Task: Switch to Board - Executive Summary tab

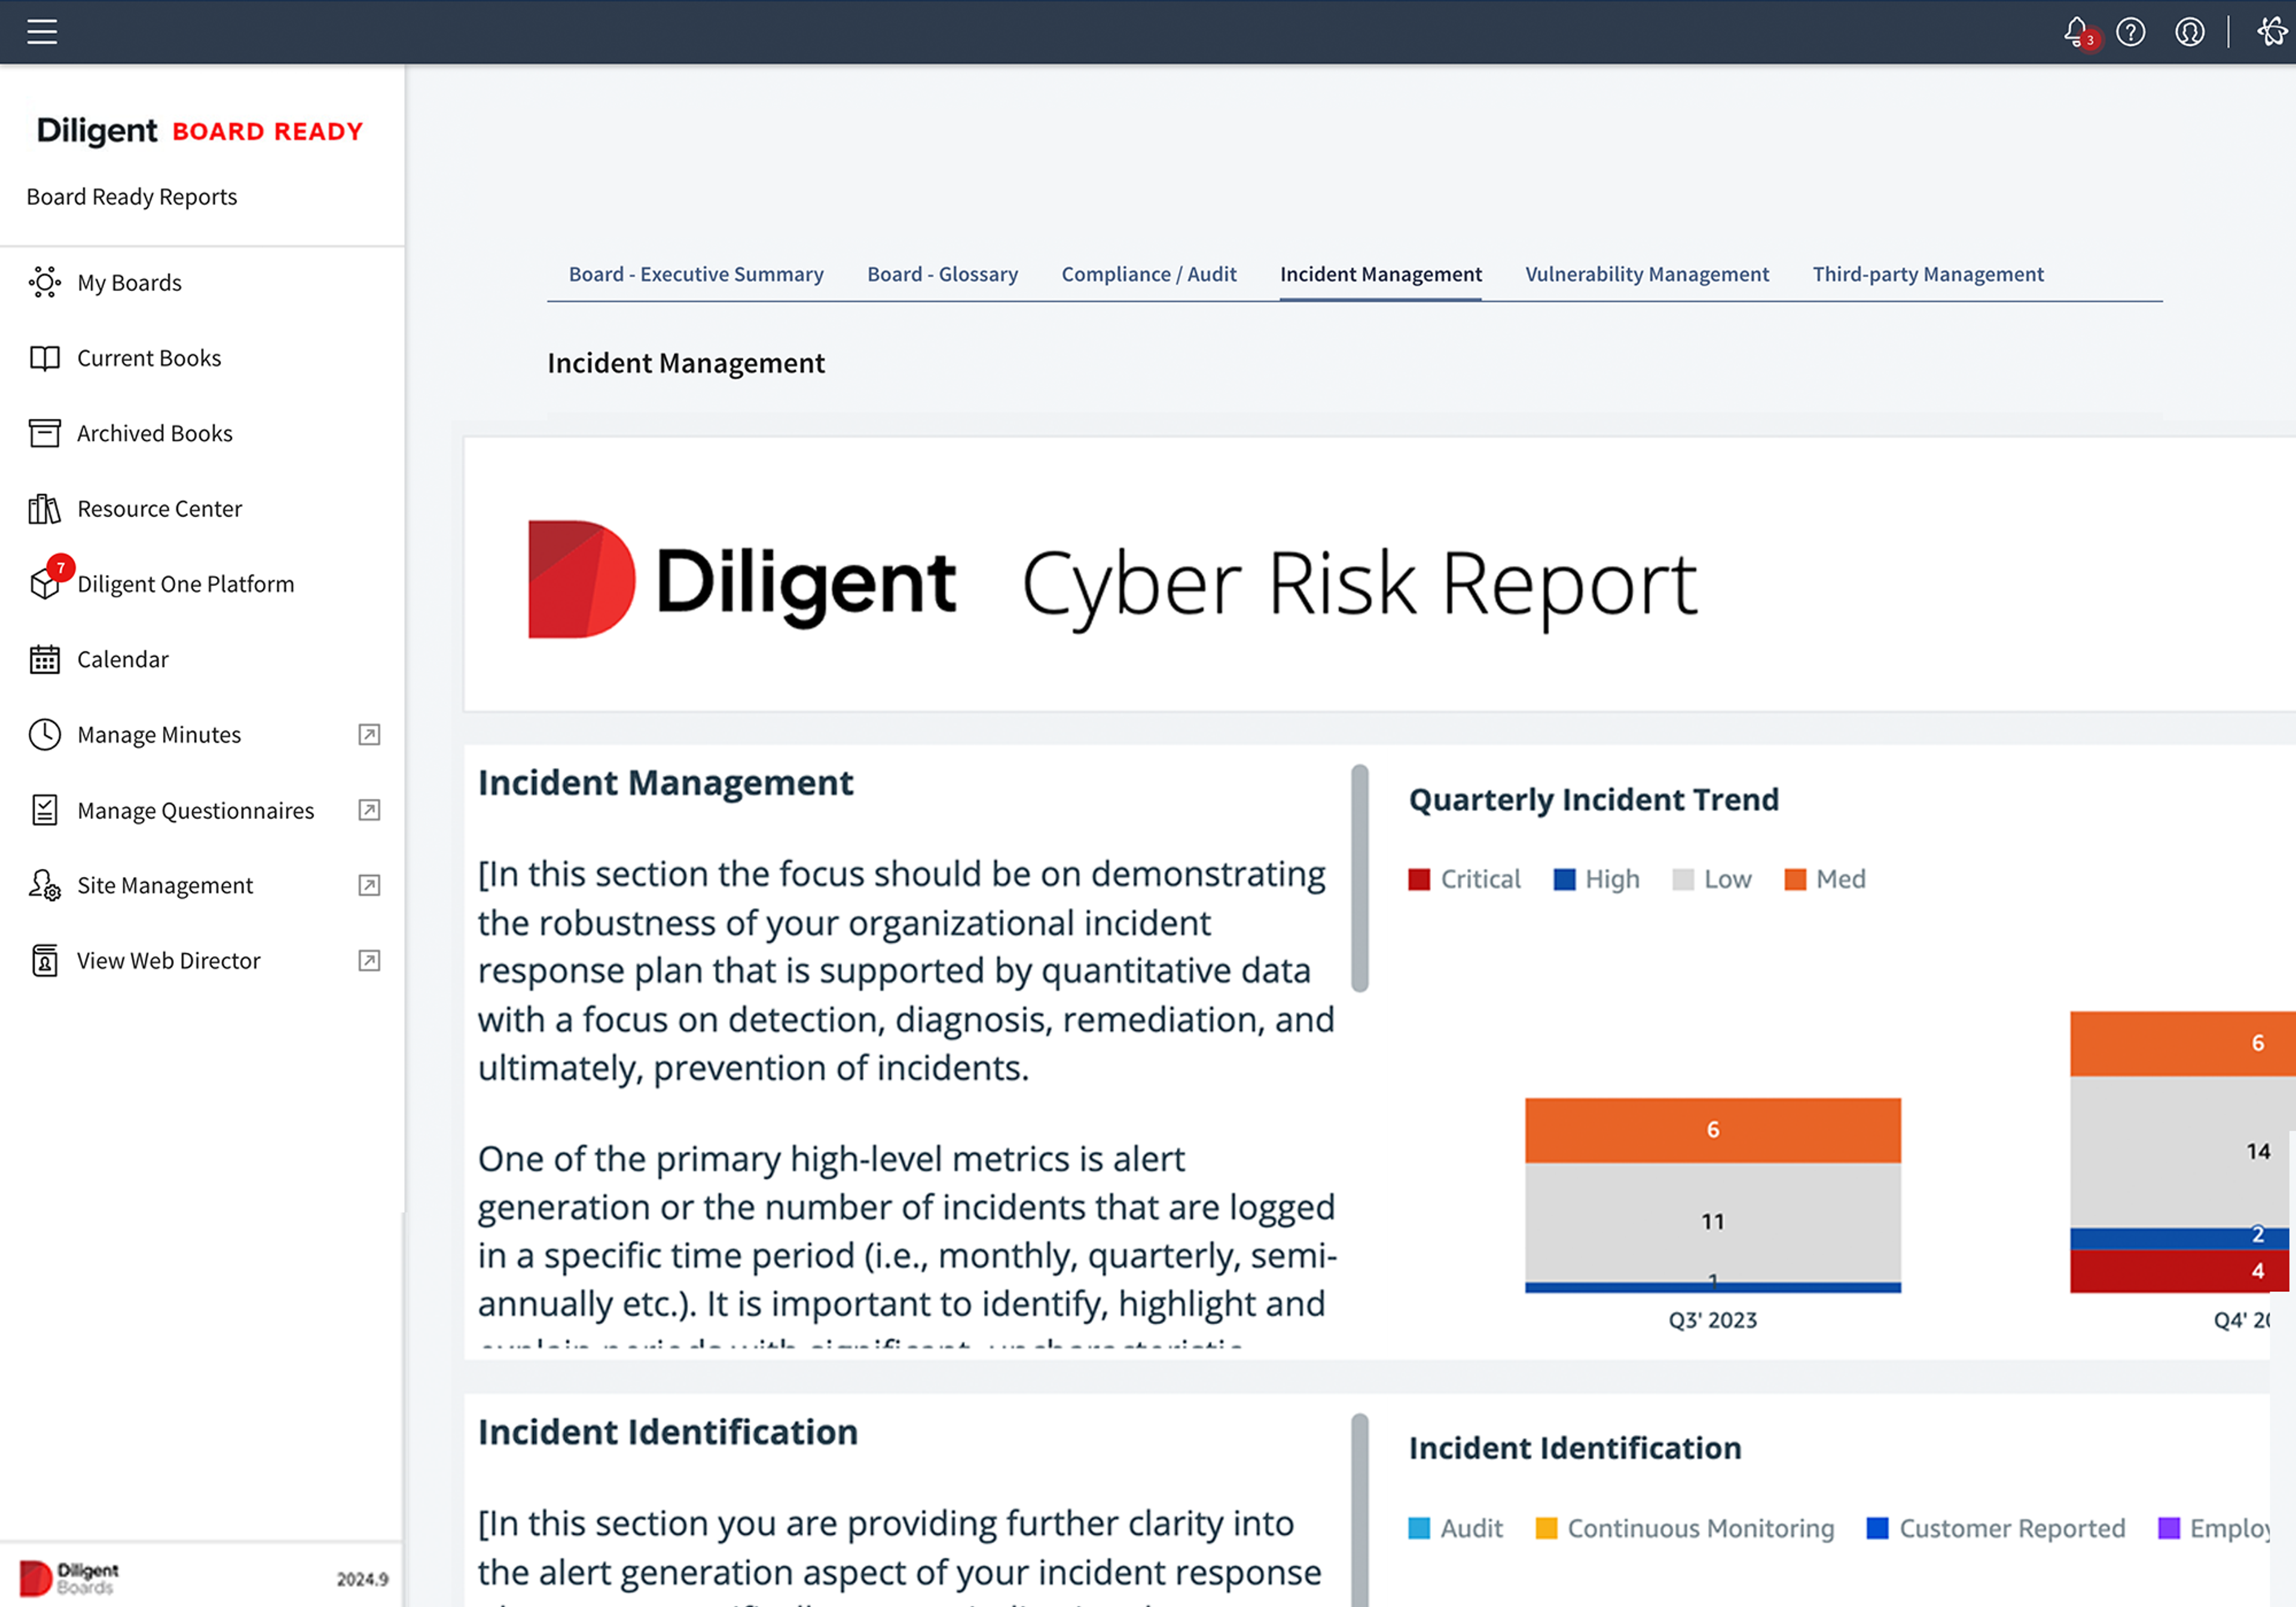Action: 696,274
